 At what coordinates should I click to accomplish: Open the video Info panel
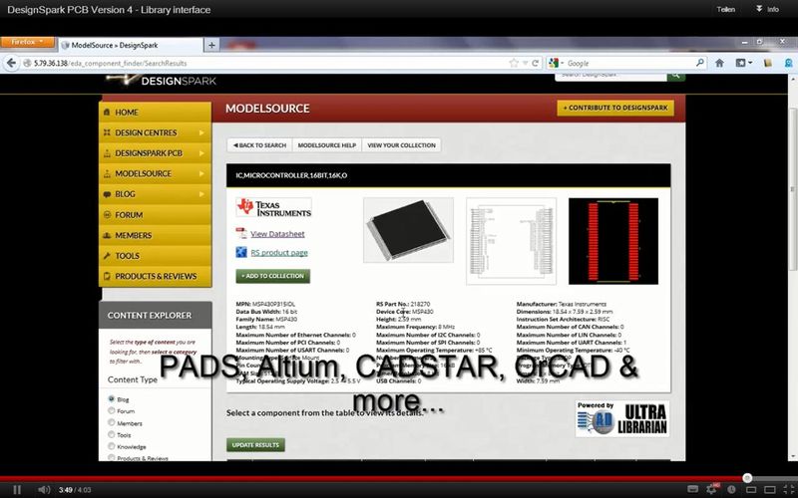pos(768,9)
